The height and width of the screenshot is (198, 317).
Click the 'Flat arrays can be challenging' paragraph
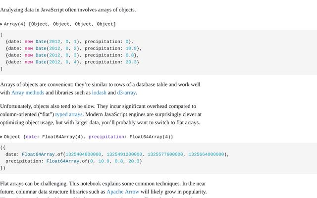103,184
